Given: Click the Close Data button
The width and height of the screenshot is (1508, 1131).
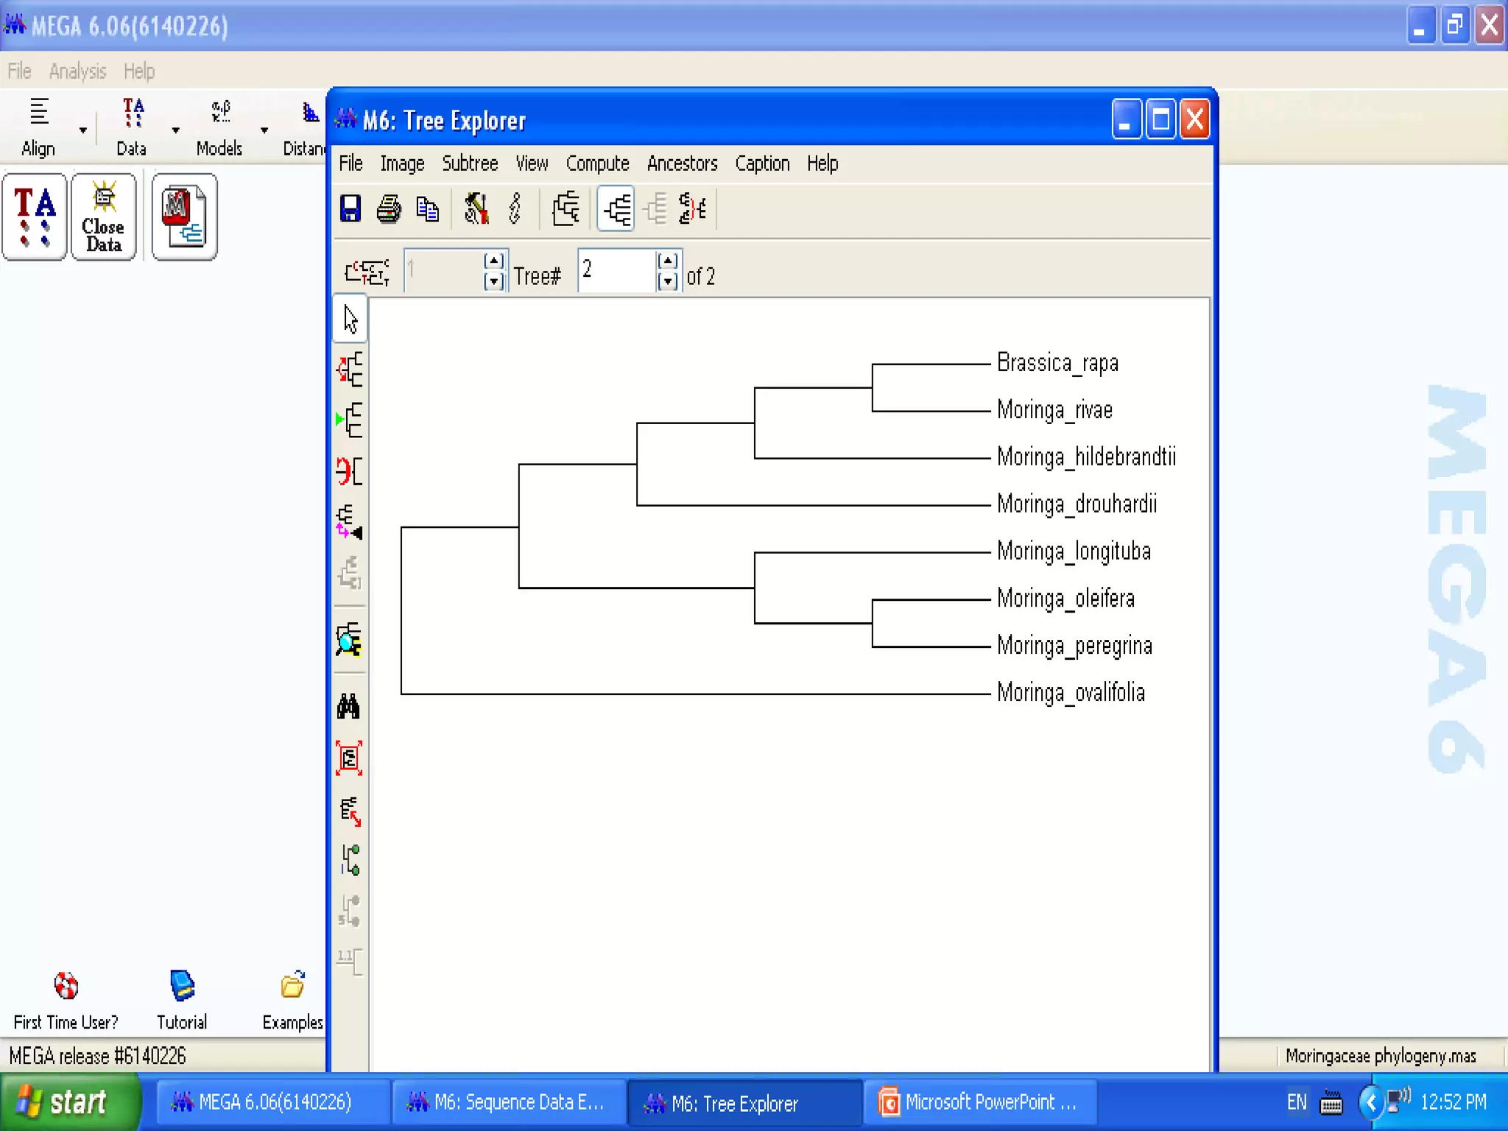Looking at the screenshot, I should [x=104, y=217].
